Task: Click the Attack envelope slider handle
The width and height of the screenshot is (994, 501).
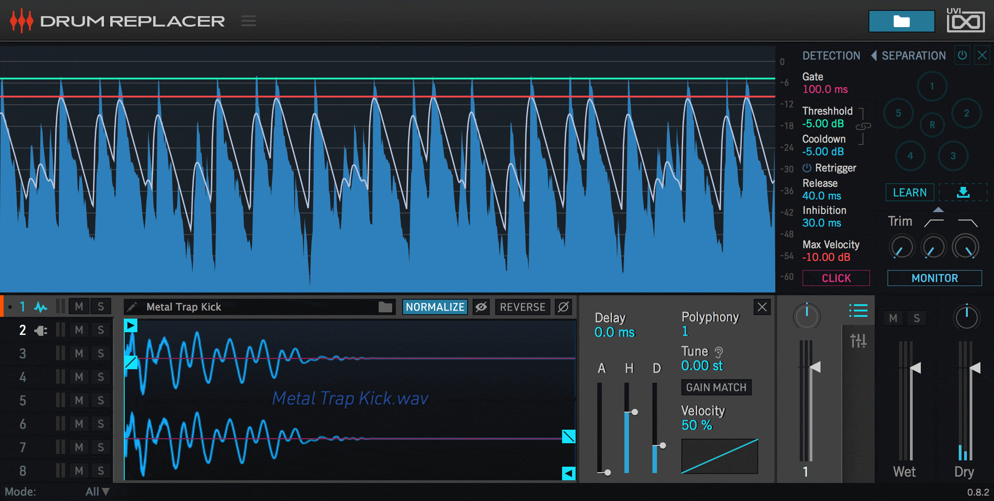Action: coord(607,473)
